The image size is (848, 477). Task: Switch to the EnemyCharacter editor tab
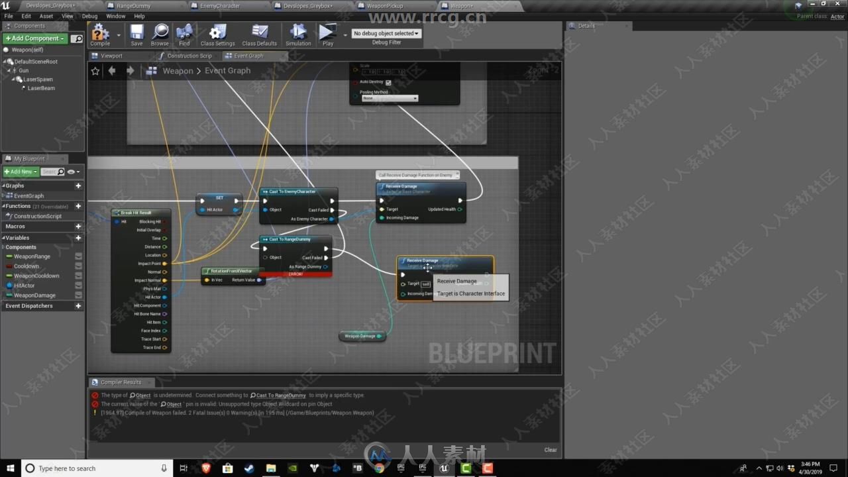point(221,6)
